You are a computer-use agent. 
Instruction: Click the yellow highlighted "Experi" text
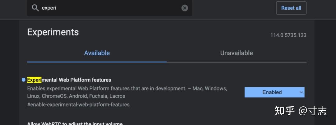pyautogui.click(x=34, y=80)
